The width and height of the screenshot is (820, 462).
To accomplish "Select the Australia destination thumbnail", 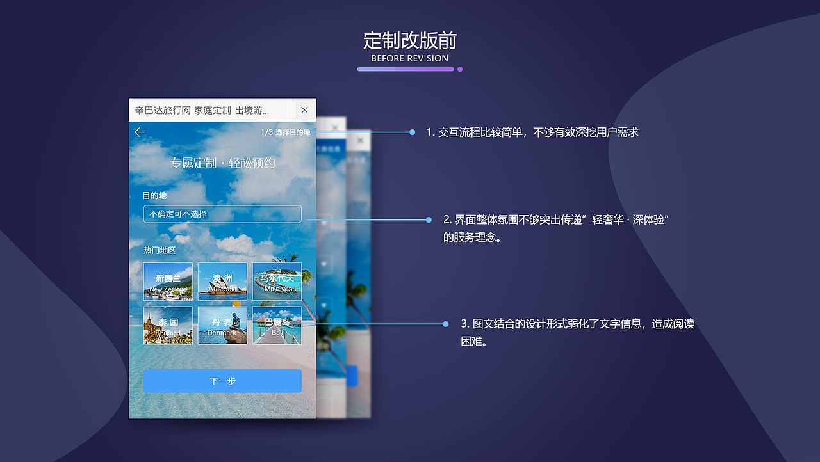I will point(222,282).
